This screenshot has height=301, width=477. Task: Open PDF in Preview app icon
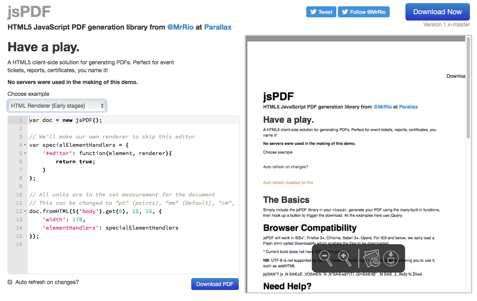click(x=371, y=258)
